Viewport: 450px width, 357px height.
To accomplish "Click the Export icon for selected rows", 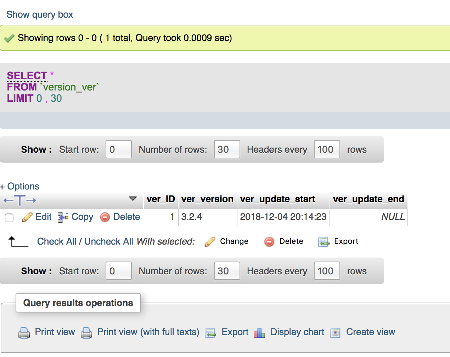I will pyautogui.click(x=324, y=242).
